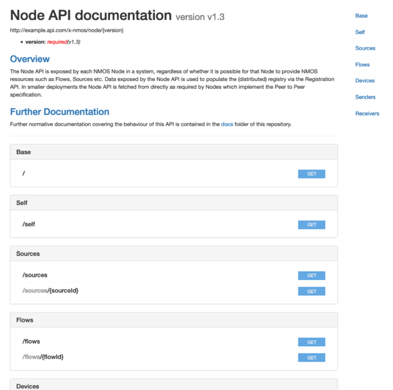Jump to Self in sidebar navigation
The width and height of the screenshot is (393, 390).
coord(360,32)
